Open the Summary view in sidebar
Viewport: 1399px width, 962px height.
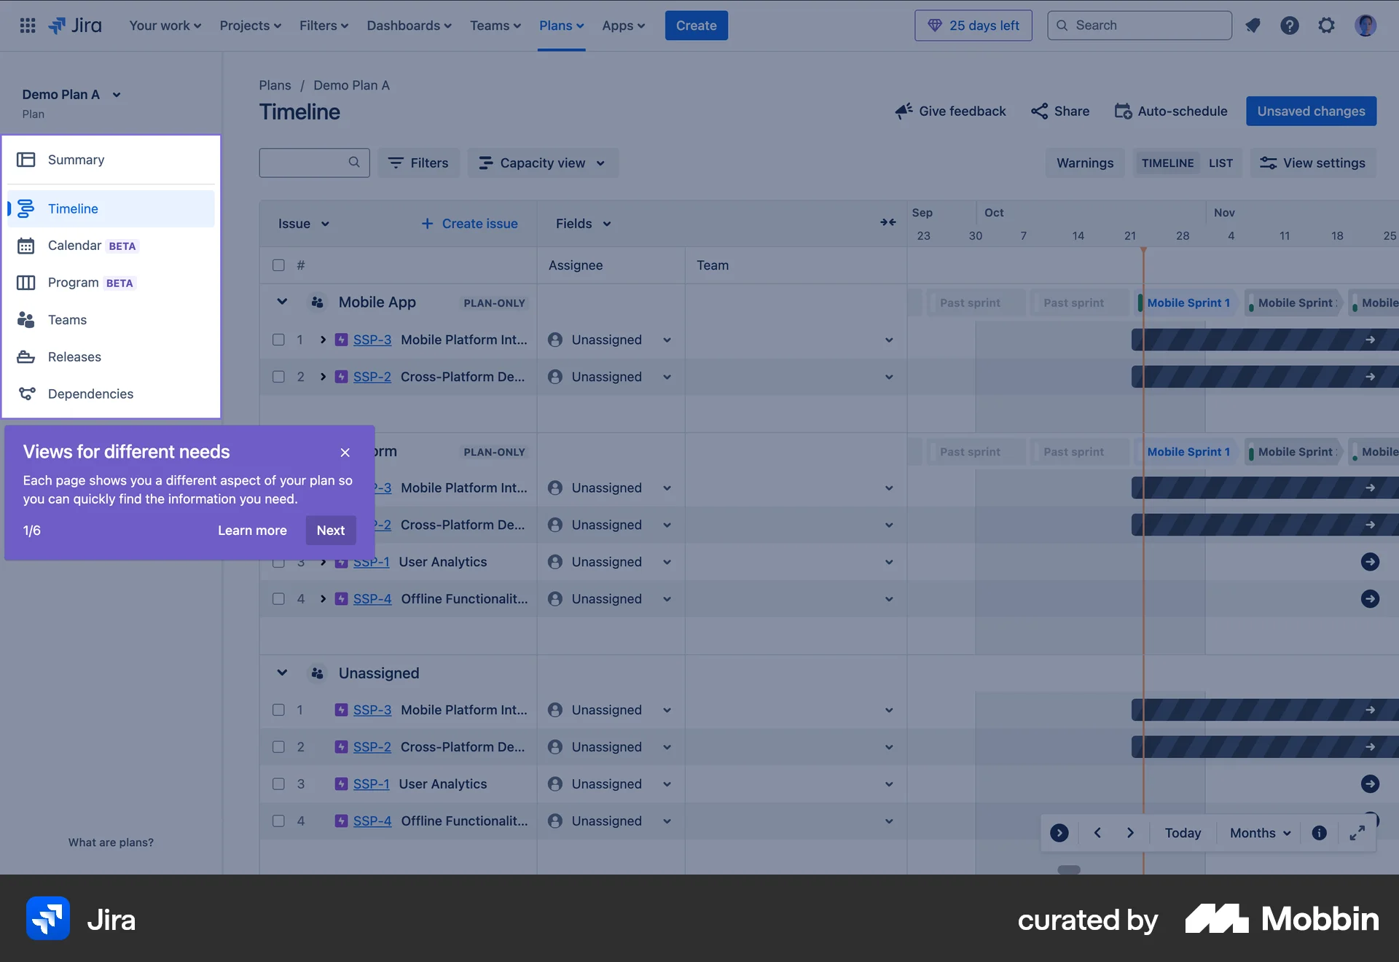pyautogui.click(x=77, y=159)
